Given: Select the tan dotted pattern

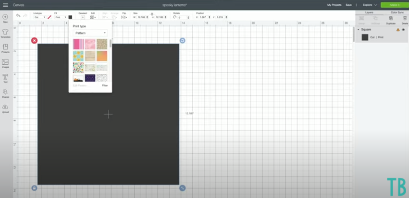Looking at the screenshot, I should tap(102, 44).
